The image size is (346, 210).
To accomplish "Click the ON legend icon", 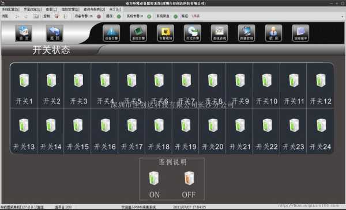I will tap(154, 178).
